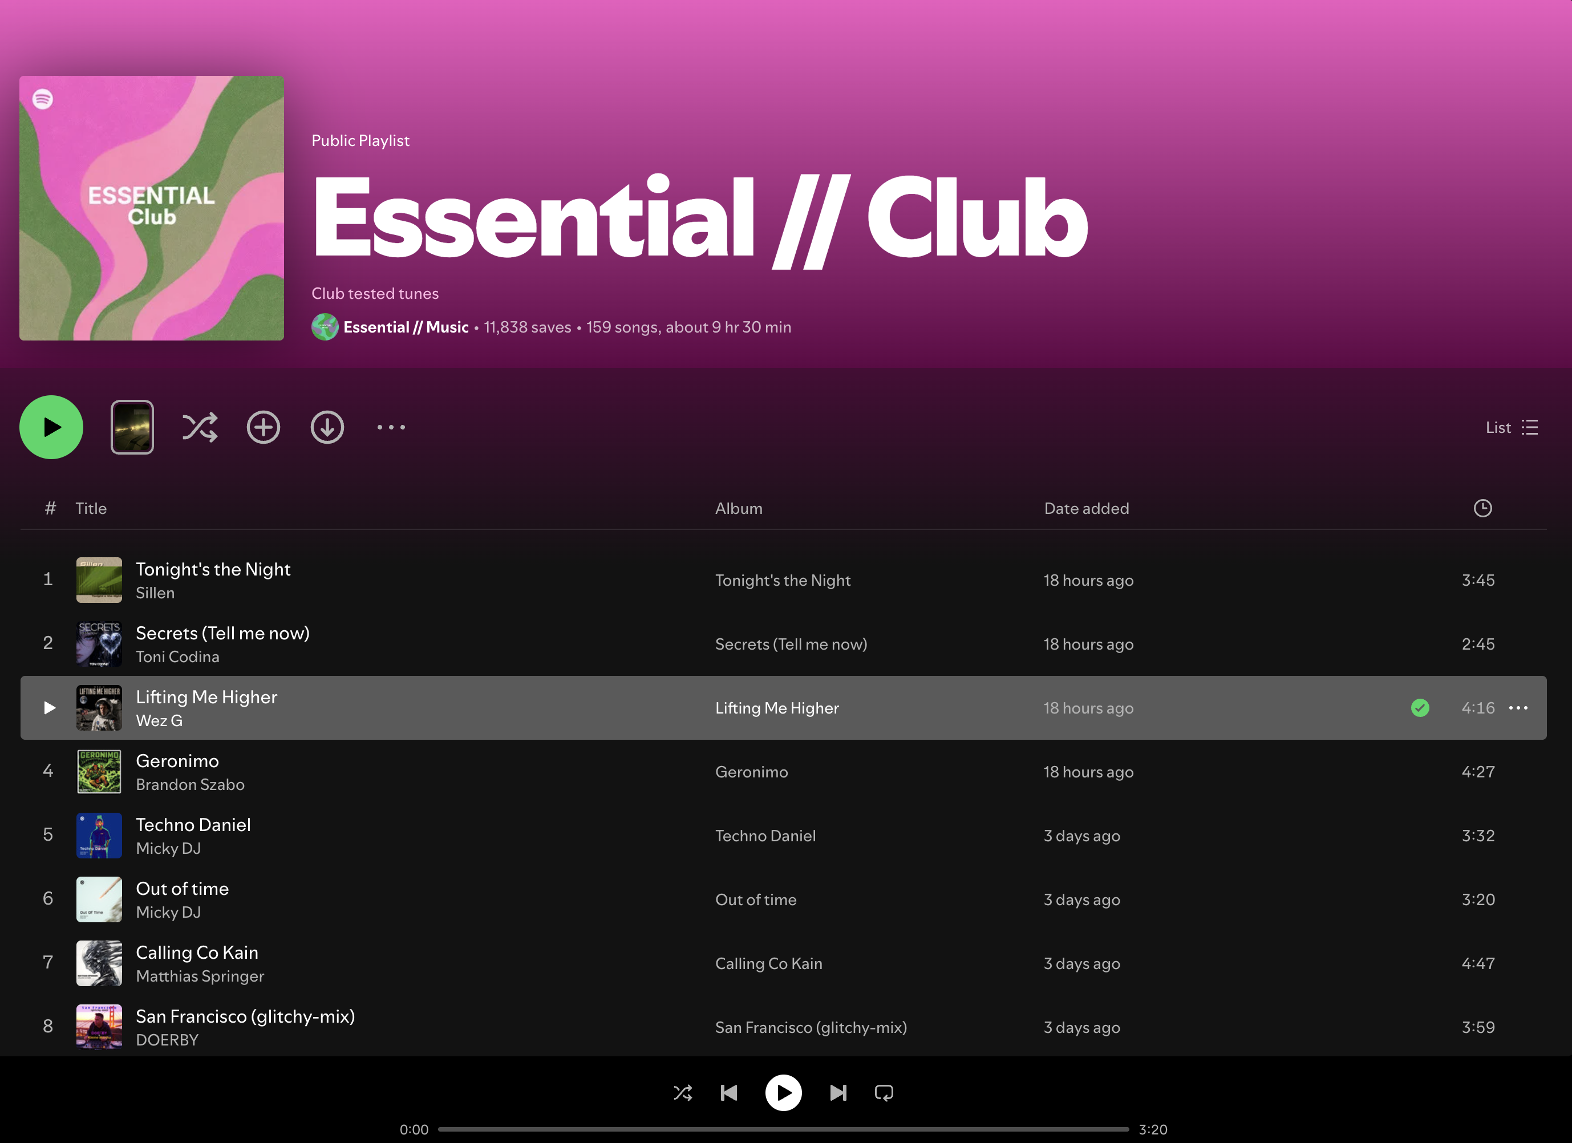This screenshot has width=1572, height=1143.
Task: Toggle repeat in the bottom player
Action: point(884,1093)
